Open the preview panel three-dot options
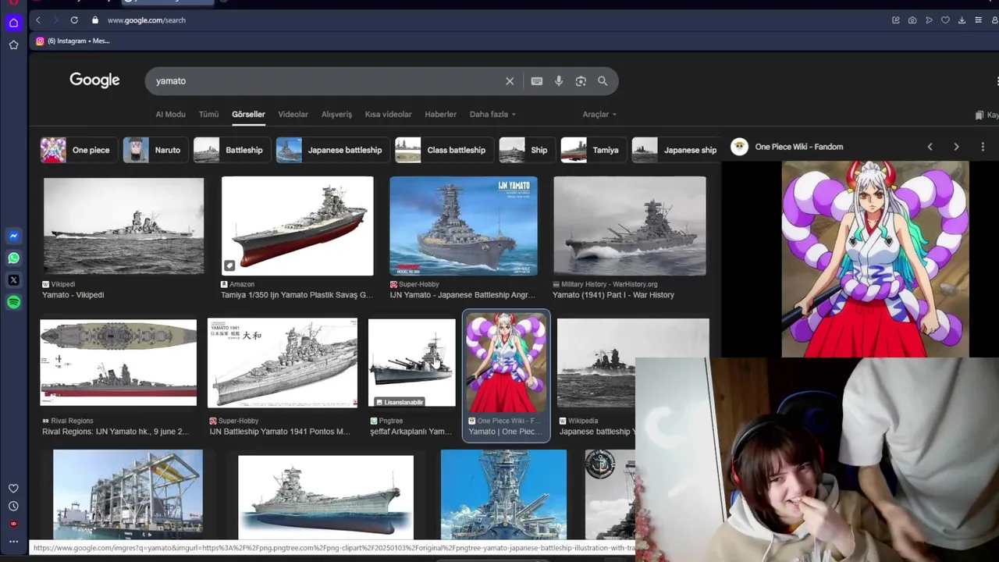The image size is (999, 562). click(x=983, y=147)
